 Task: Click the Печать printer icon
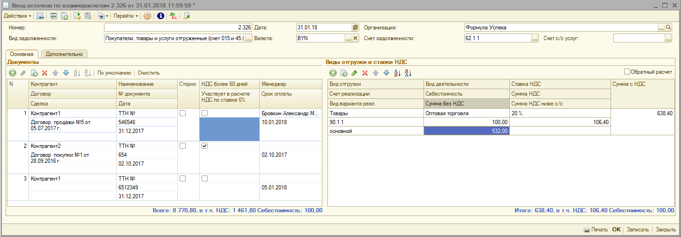[x=587, y=230]
